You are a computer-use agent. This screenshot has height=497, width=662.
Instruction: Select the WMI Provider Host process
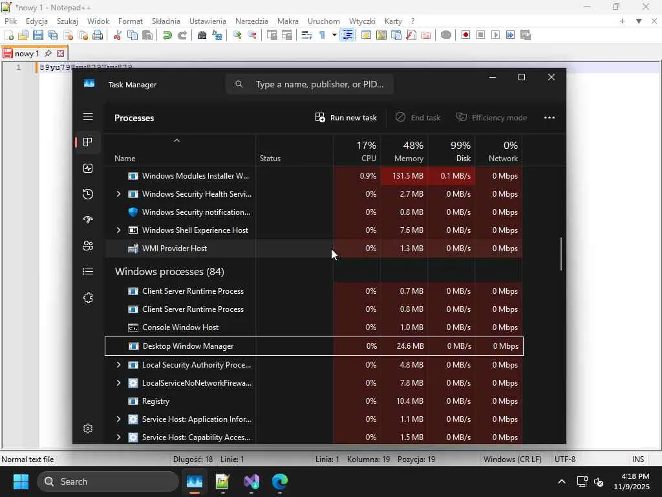[x=314, y=248]
